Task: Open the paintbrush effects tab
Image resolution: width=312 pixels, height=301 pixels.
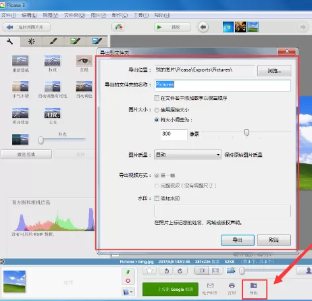Action: (53, 41)
